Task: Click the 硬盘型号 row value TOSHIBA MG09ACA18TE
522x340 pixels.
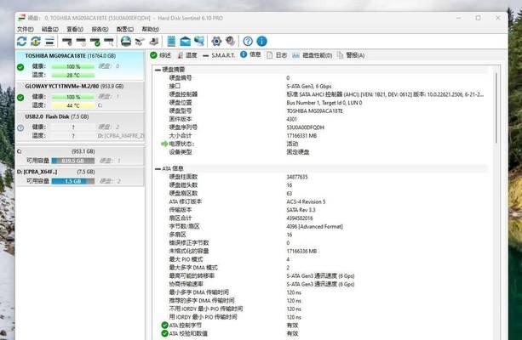Action: point(314,111)
